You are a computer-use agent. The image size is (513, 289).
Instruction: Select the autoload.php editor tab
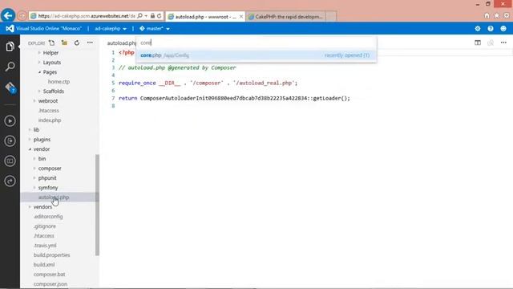tap(121, 43)
